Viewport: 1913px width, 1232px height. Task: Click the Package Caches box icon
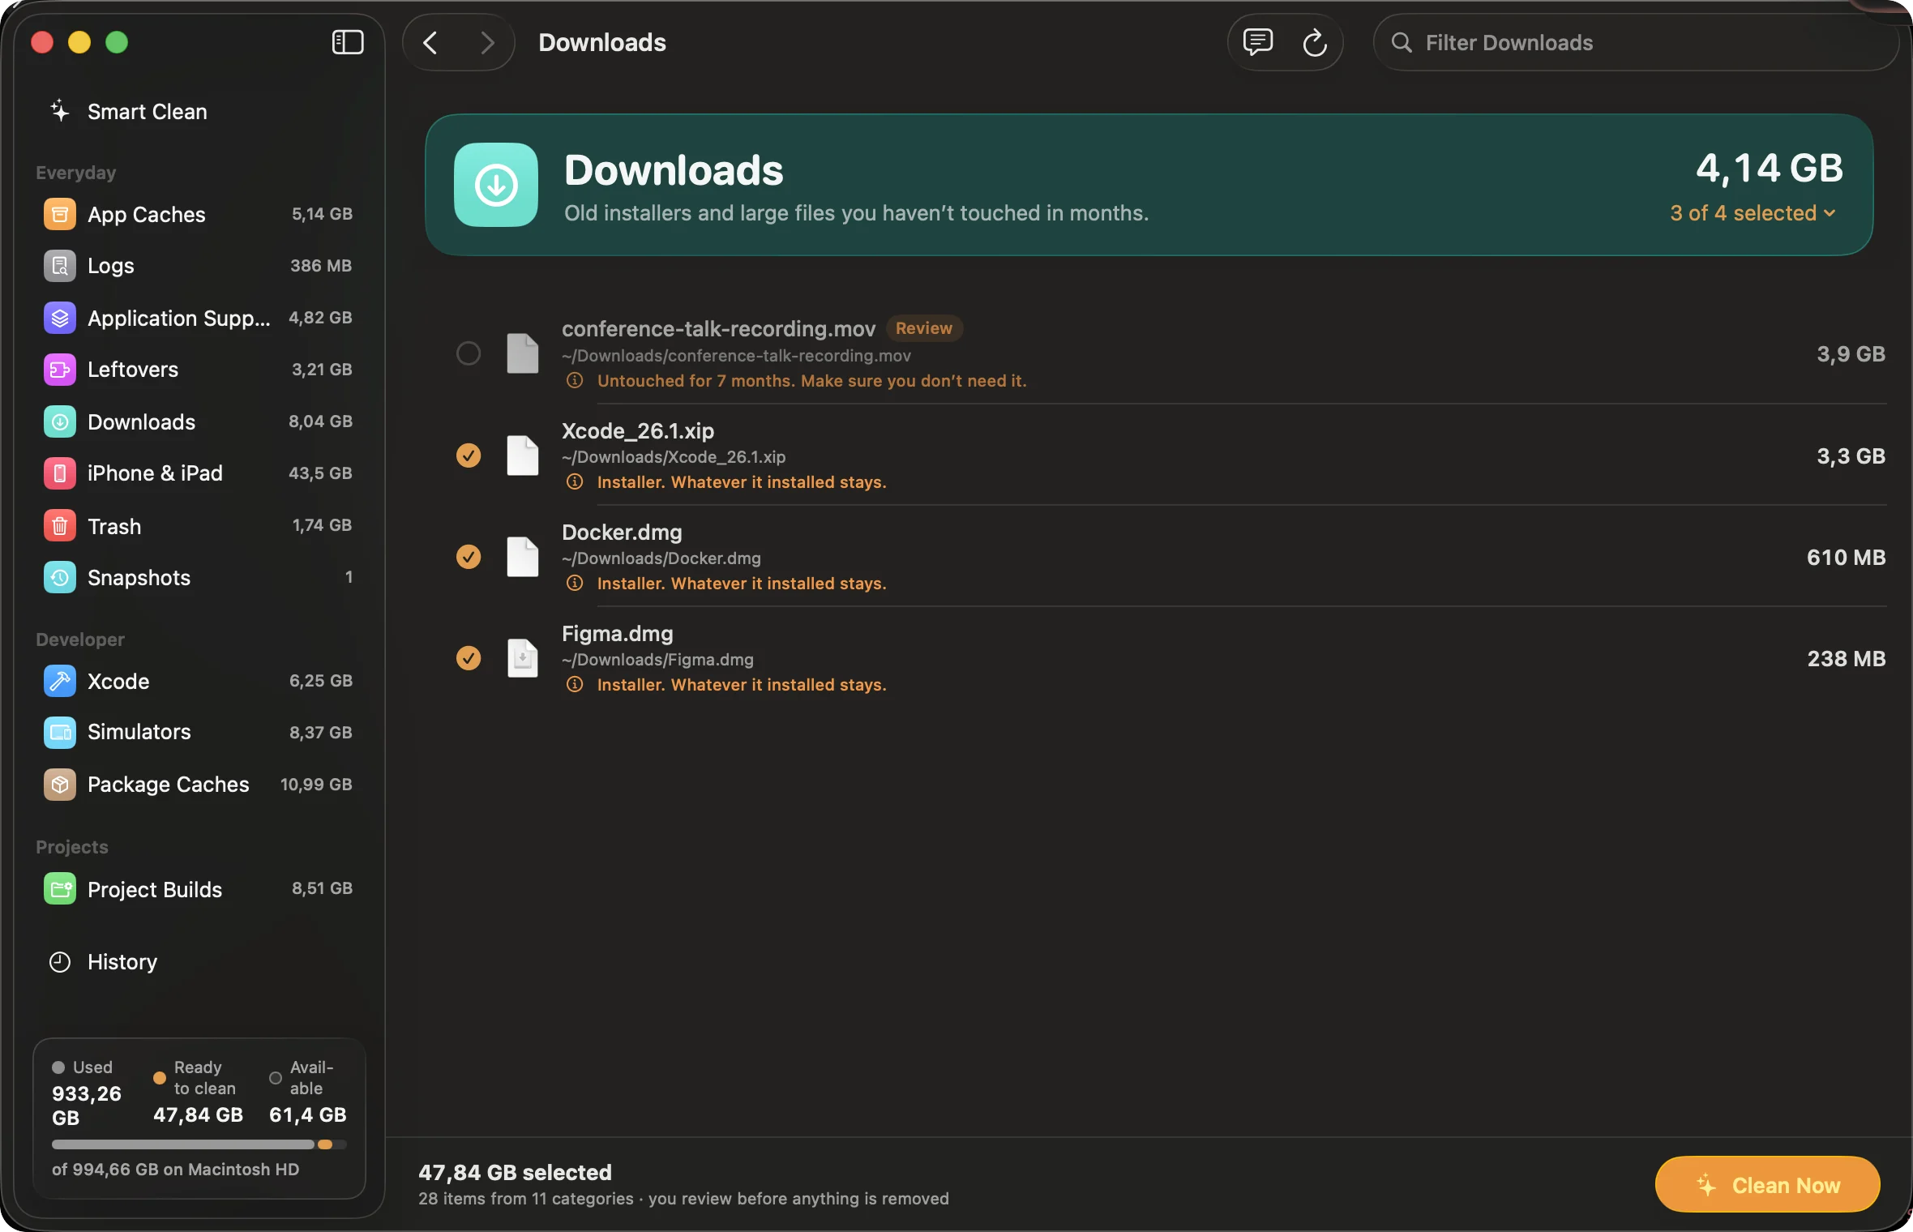[60, 785]
